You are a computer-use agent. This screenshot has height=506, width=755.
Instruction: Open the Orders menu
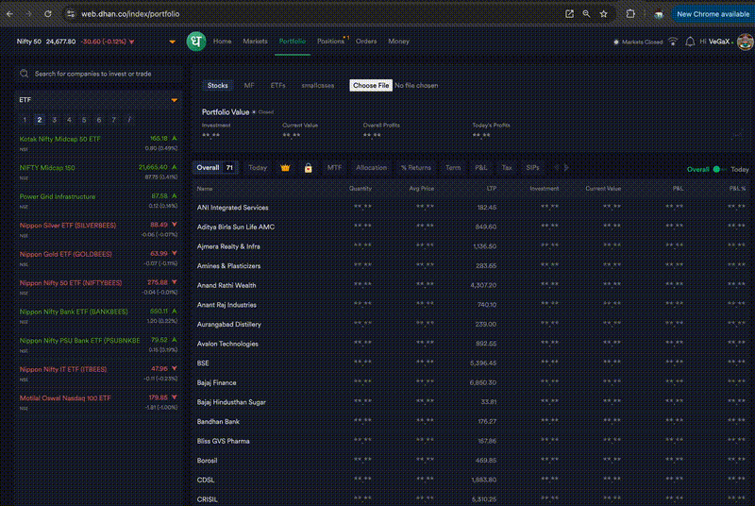(x=366, y=42)
